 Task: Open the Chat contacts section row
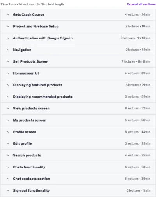78,179
